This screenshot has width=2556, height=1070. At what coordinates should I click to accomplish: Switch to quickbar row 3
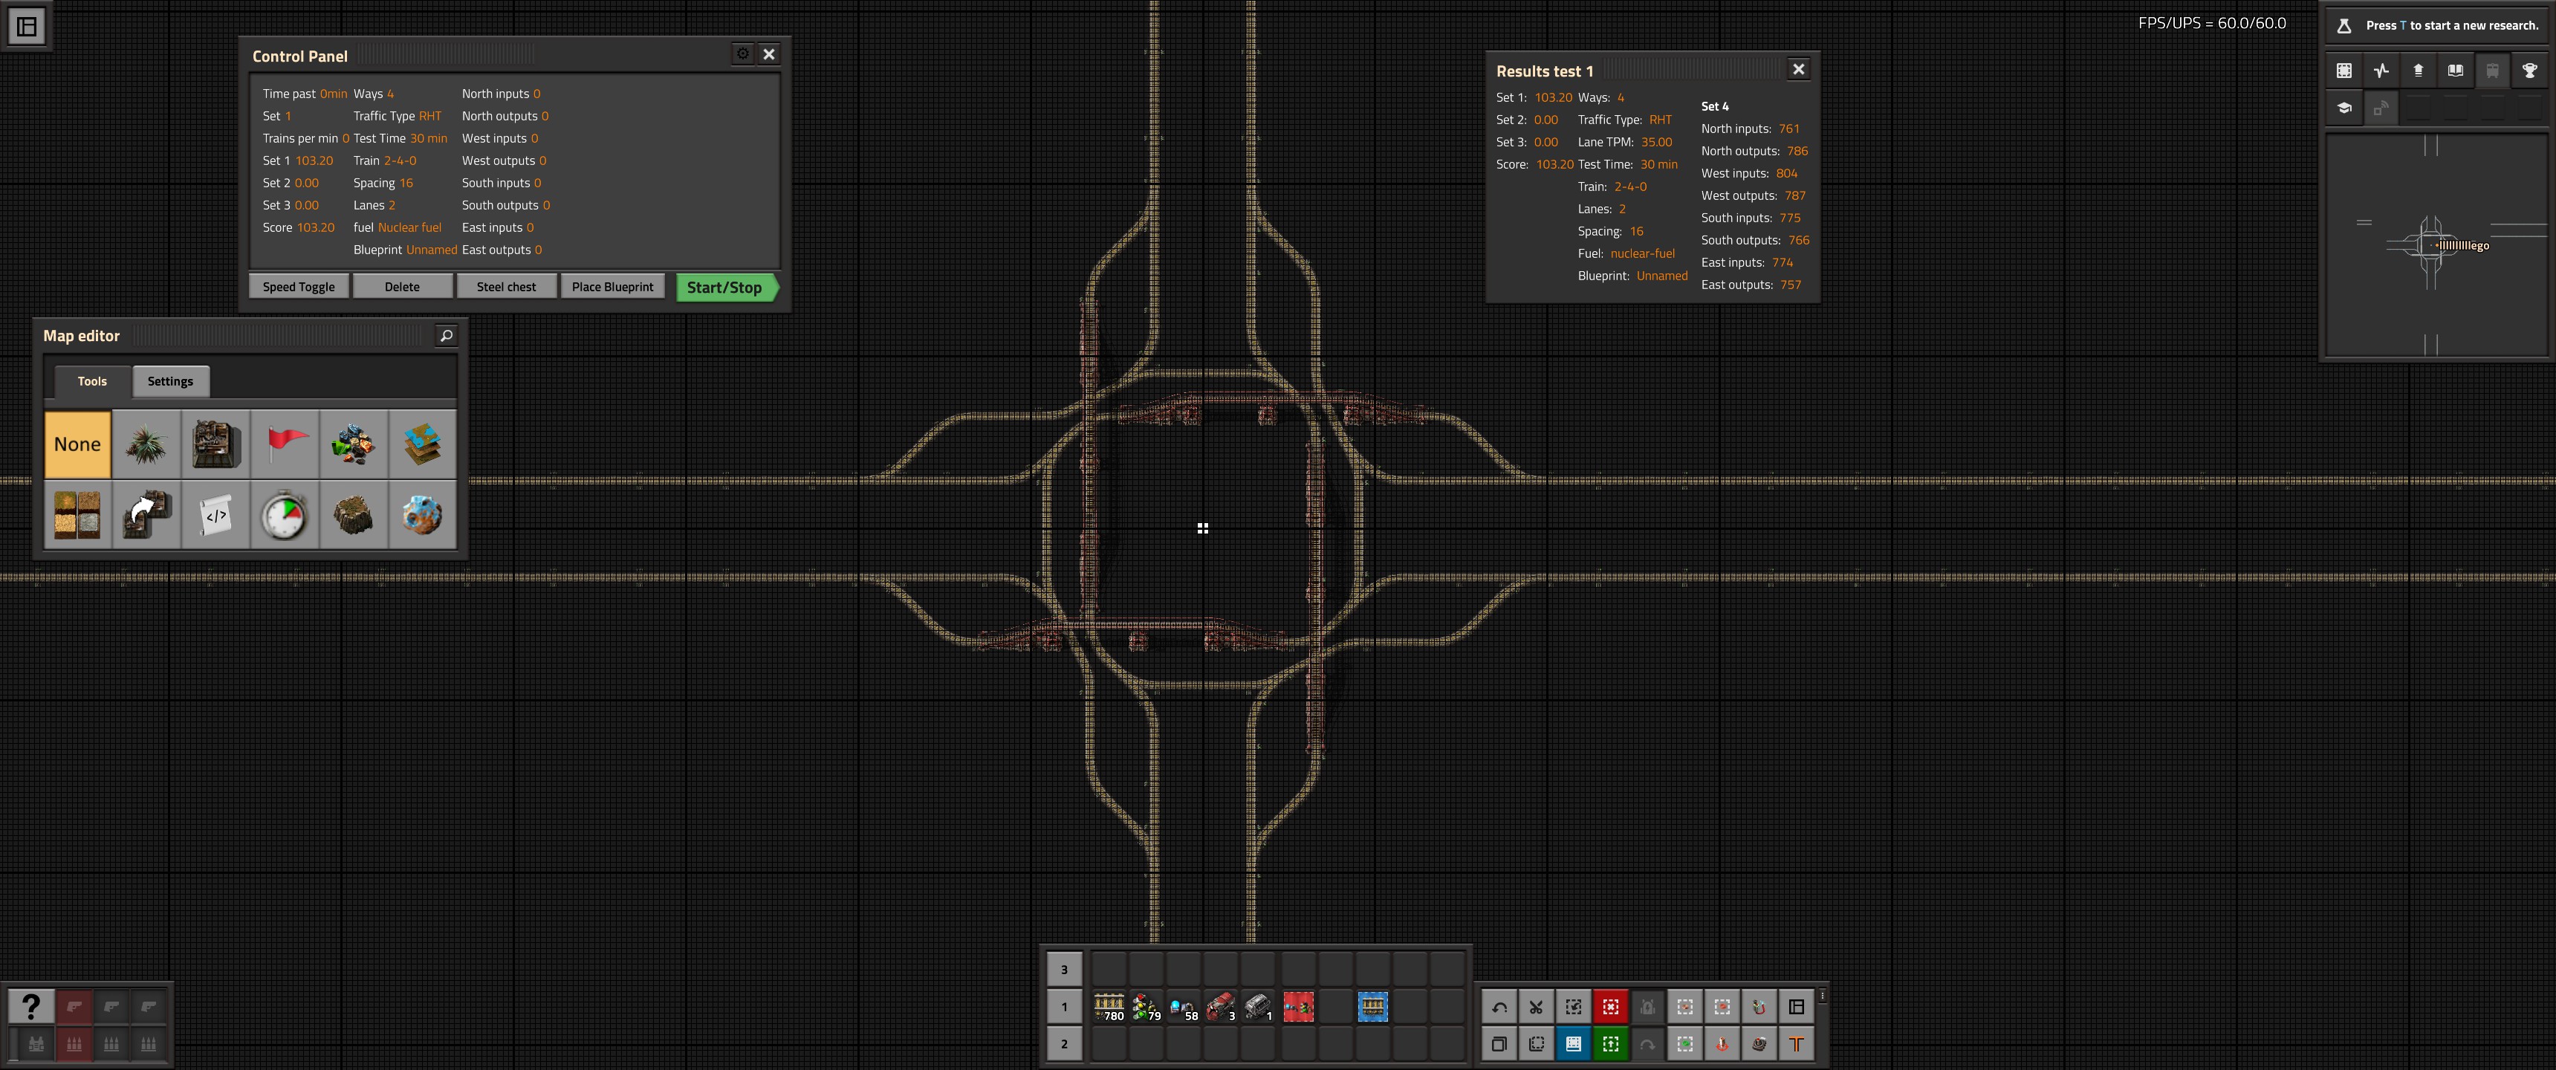(1064, 969)
